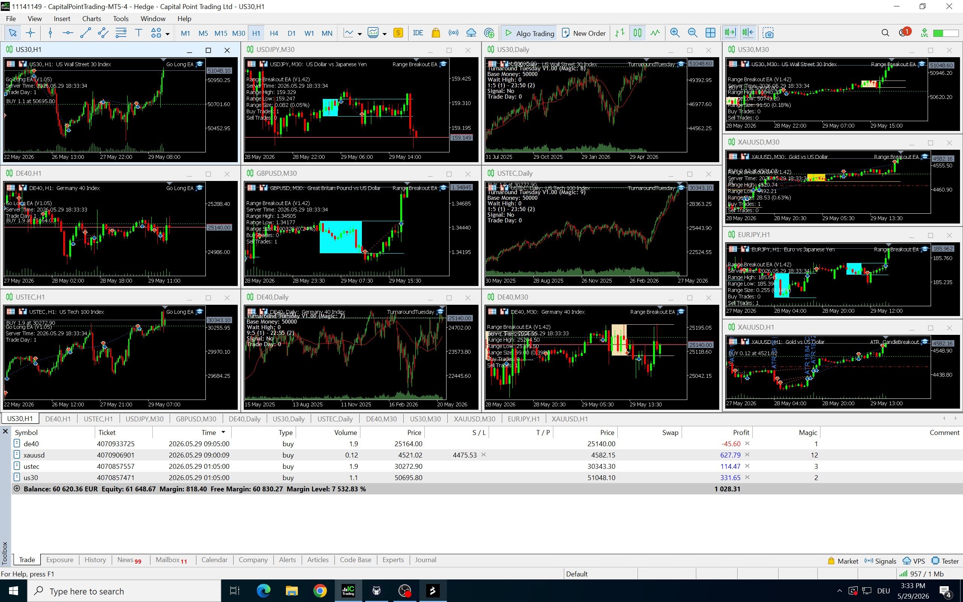Remove the xauusd stop loss with x

(x=483, y=455)
